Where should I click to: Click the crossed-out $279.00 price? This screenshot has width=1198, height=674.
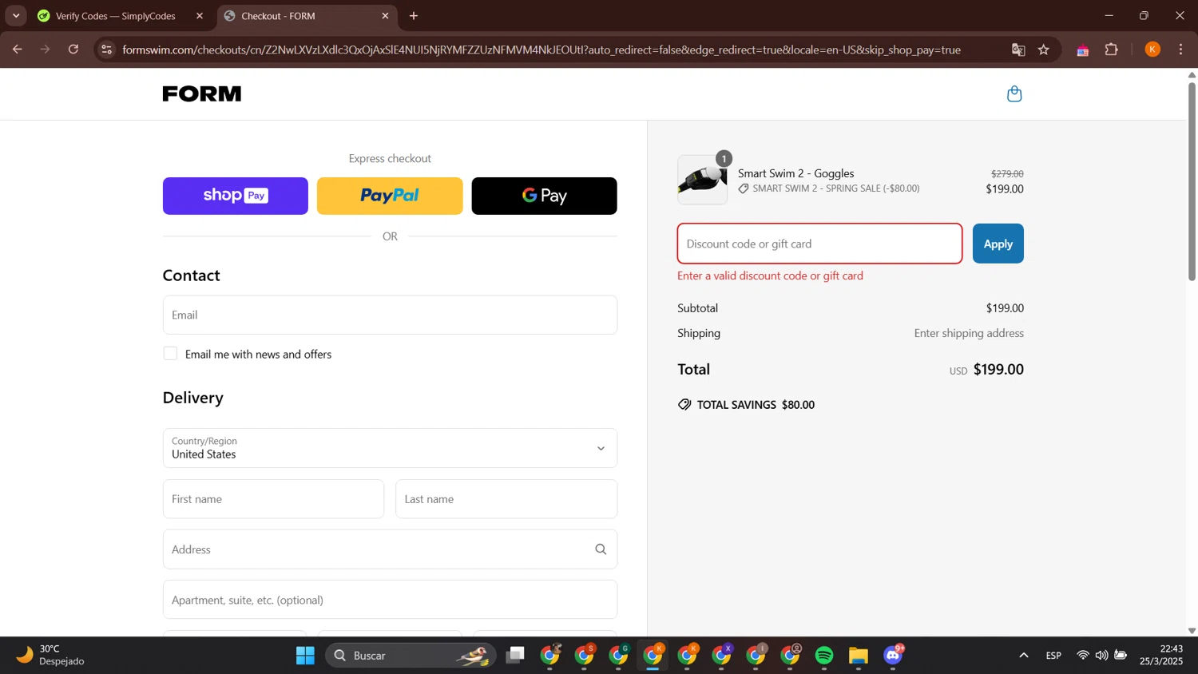[x=1007, y=173]
